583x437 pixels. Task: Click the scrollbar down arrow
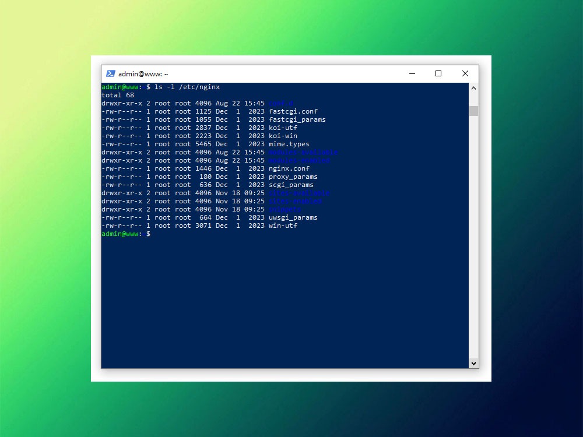[473, 363]
